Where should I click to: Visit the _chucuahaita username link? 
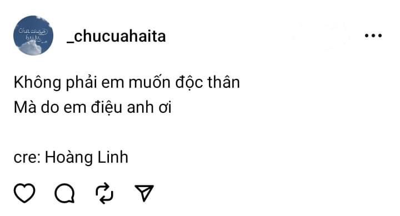[x=116, y=36]
